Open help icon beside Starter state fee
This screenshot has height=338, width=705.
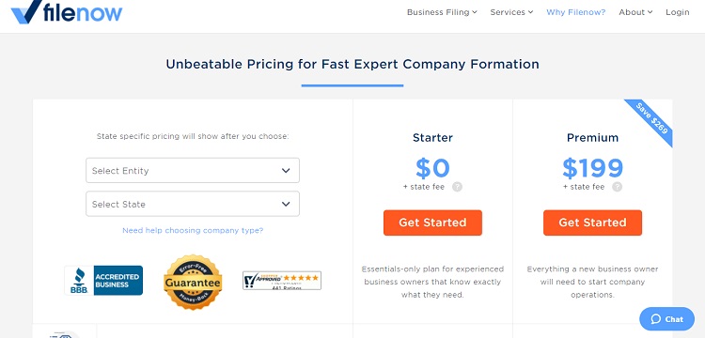[x=457, y=187]
